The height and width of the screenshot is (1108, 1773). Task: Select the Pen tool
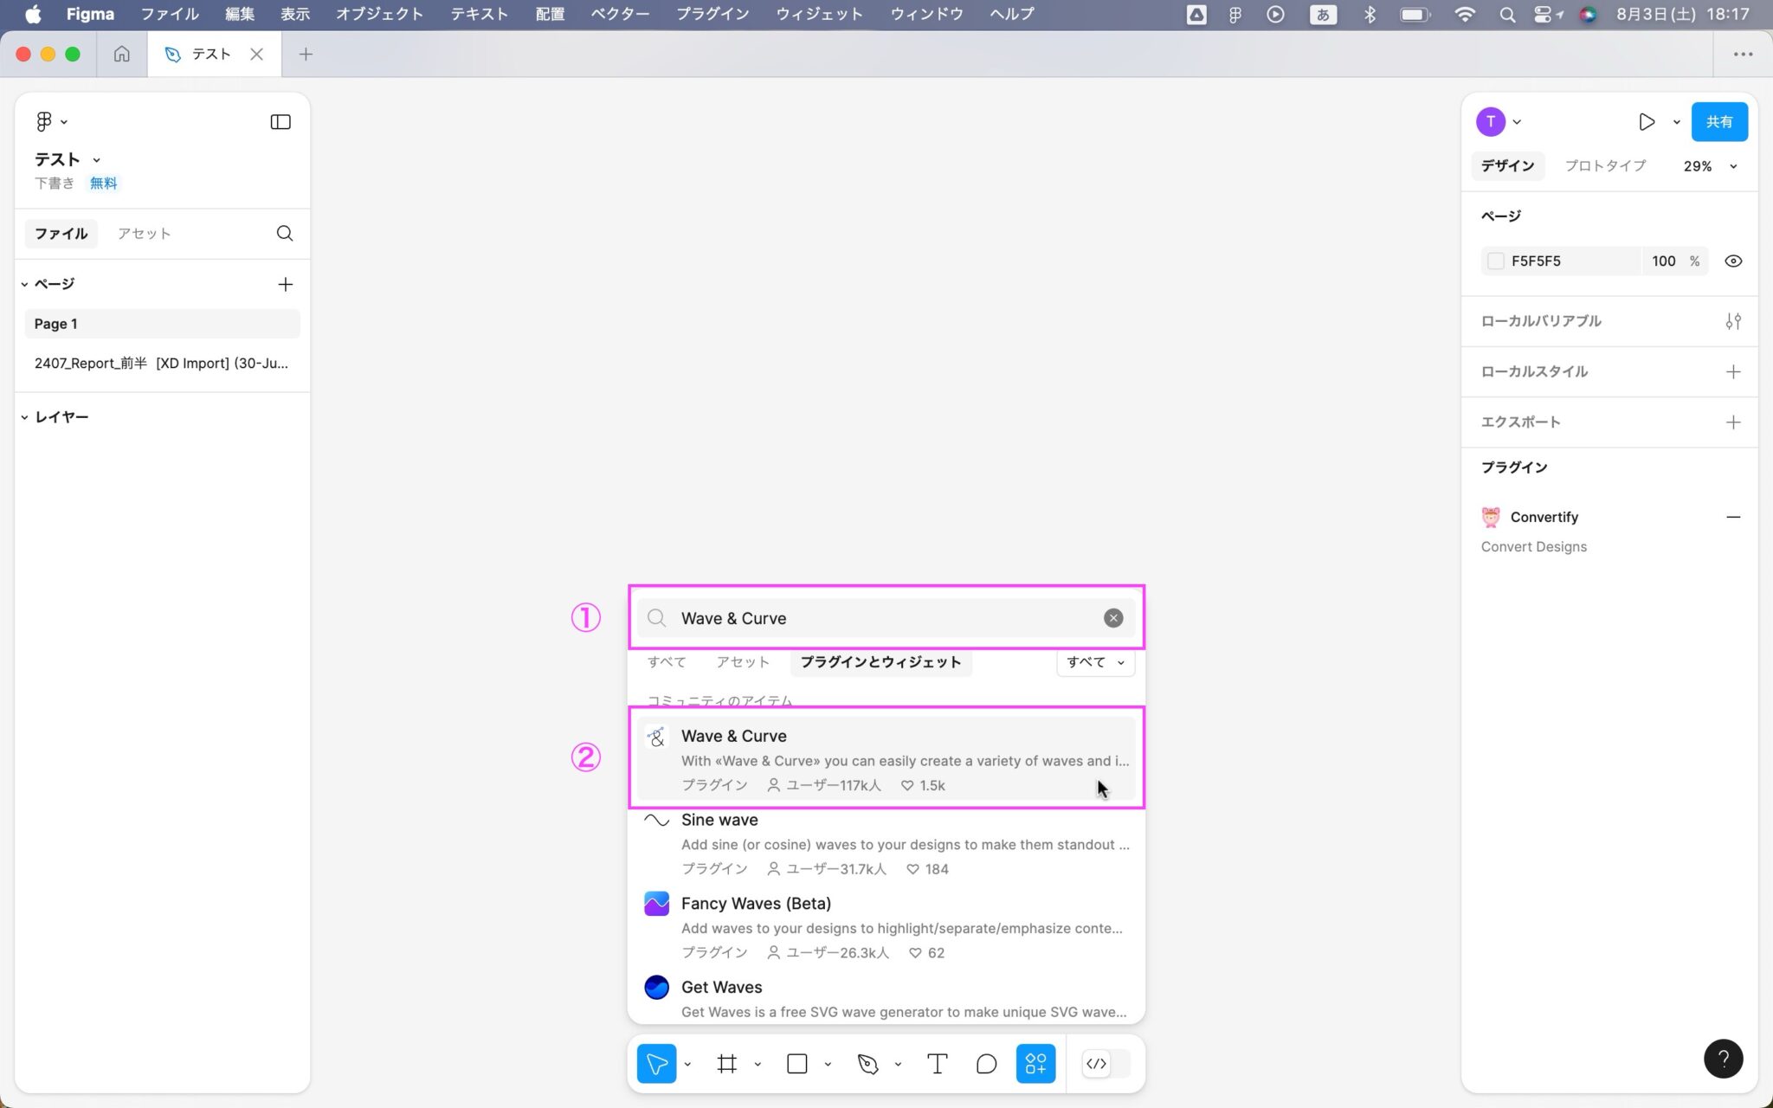point(867,1063)
